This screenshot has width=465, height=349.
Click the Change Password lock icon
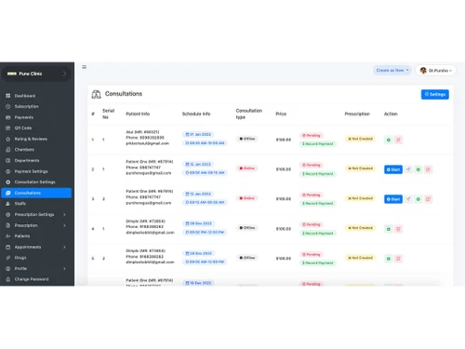tap(8, 279)
